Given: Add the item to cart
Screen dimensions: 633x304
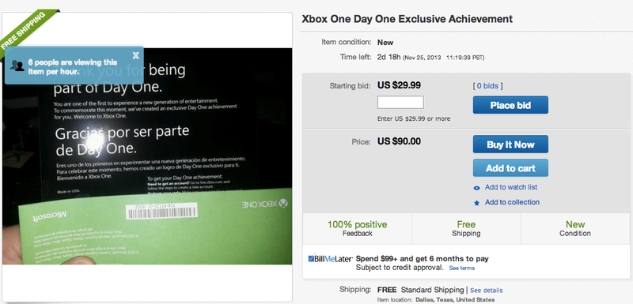Looking at the screenshot, I should 510,168.
